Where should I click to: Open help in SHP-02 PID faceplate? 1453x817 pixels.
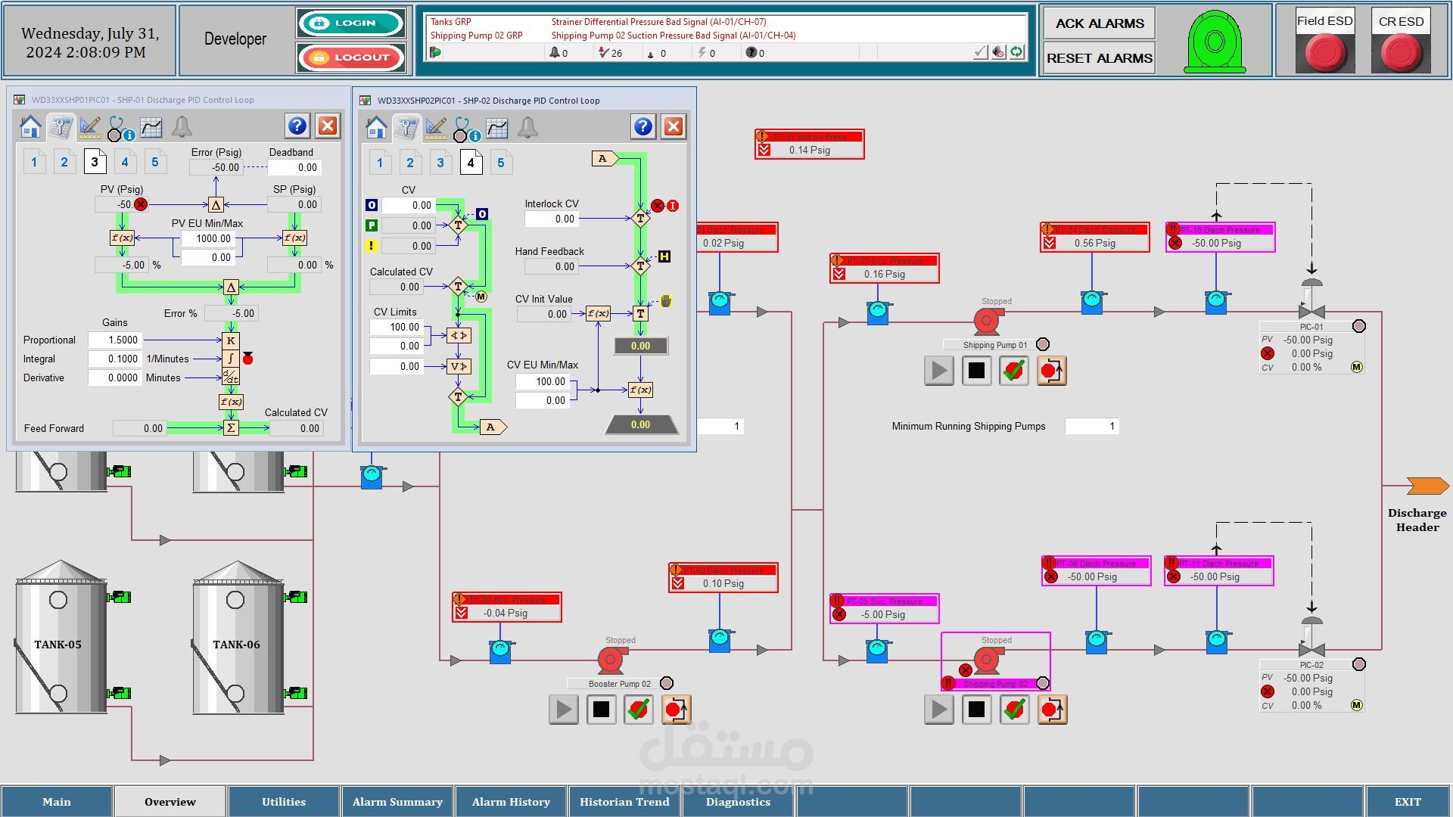pos(642,126)
